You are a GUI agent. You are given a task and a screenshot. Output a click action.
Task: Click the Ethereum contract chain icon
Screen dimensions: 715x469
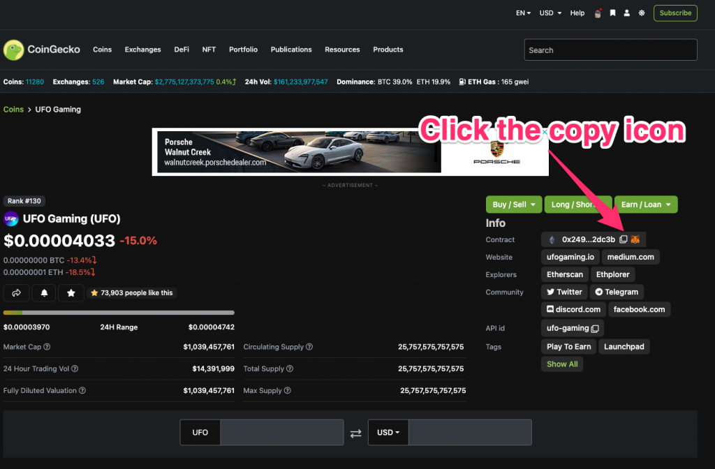click(552, 239)
